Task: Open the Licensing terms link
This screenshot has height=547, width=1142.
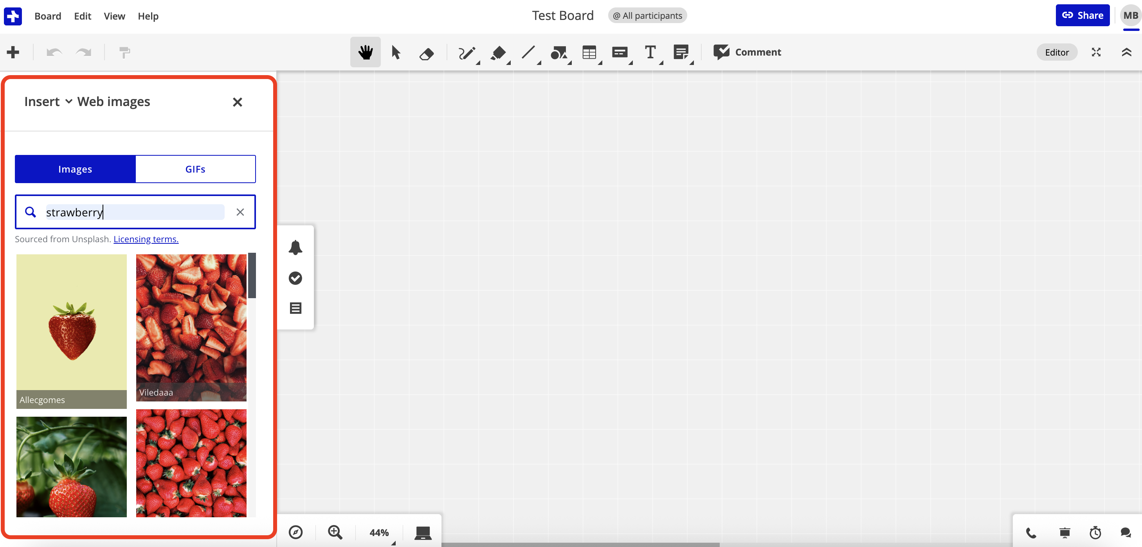Action: pyautogui.click(x=146, y=239)
